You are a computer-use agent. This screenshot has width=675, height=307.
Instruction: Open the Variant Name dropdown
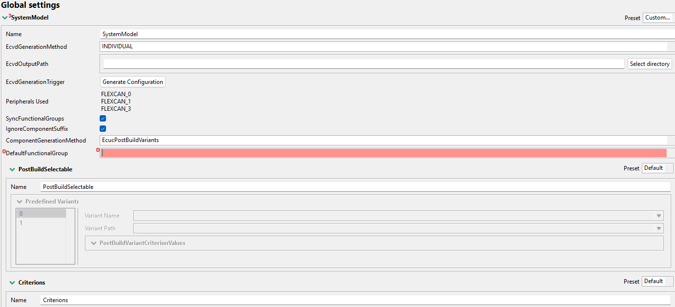pos(659,215)
